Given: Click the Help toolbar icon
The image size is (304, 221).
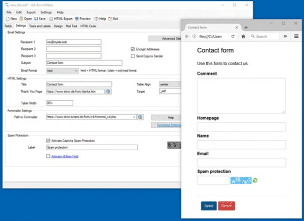Looking at the screenshot, I should 96,19.
